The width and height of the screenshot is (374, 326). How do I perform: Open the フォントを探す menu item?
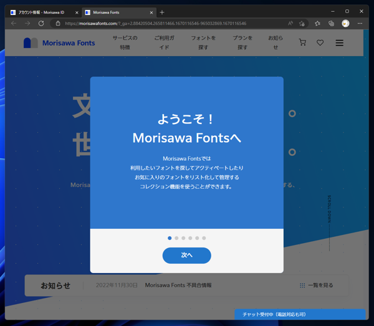(203, 42)
